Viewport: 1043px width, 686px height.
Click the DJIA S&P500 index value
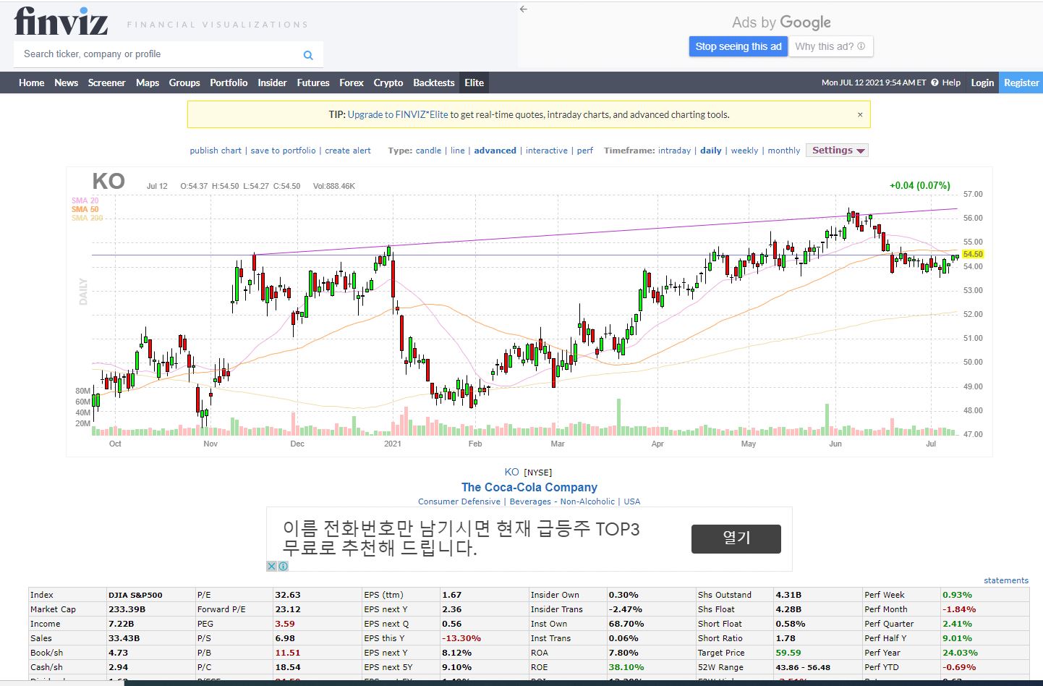[135, 595]
